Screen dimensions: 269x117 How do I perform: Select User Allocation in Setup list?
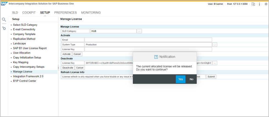(x=22, y=53)
